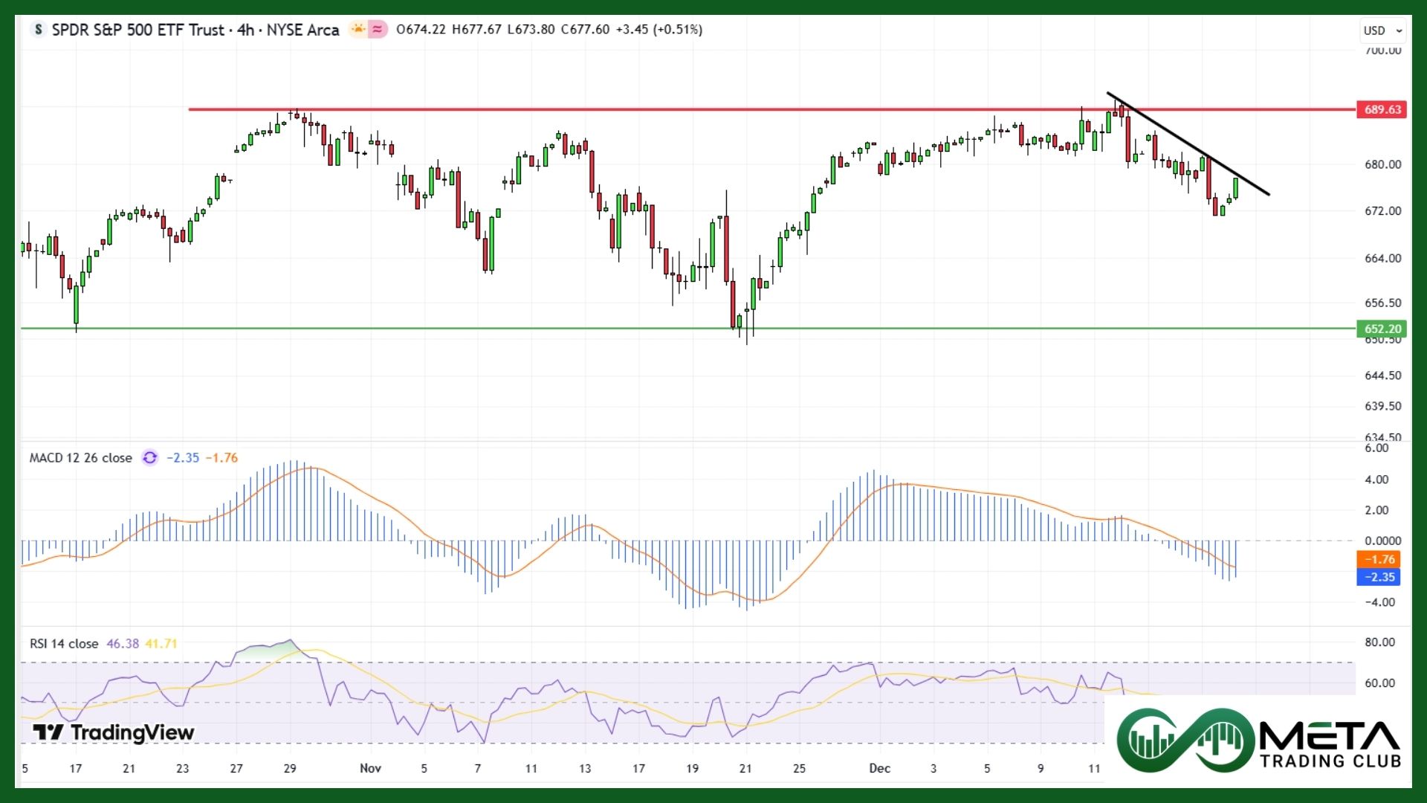The image size is (1427, 803).
Task: Click the green 652.20 price label
Action: click(x=1382, y=329)
